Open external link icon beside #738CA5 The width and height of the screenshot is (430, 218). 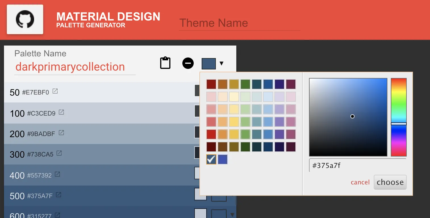[x=59, y=153]
